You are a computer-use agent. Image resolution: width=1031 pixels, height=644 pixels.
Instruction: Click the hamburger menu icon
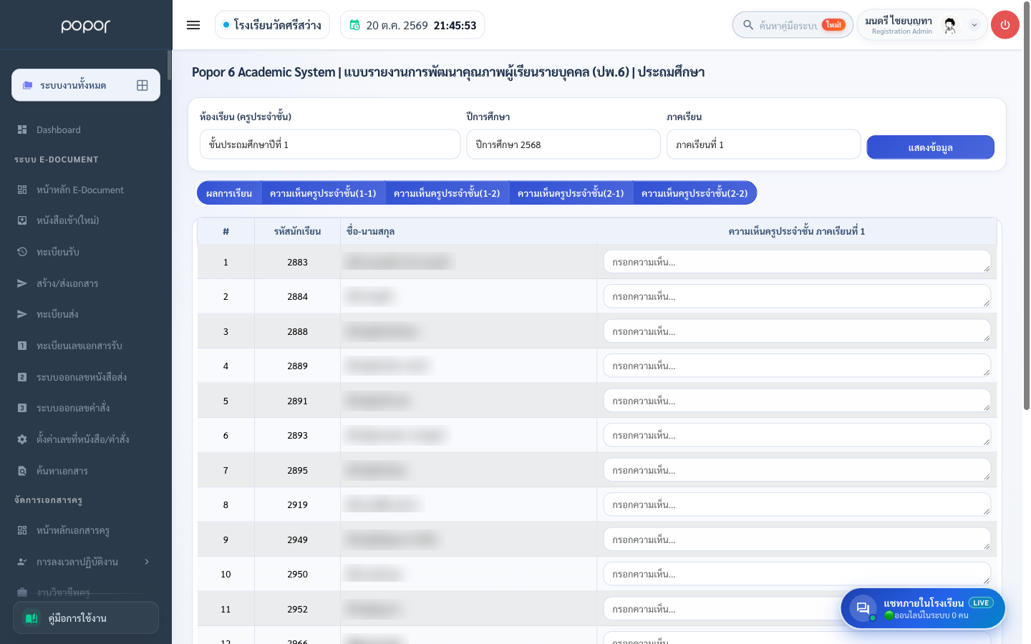point(193,25)
